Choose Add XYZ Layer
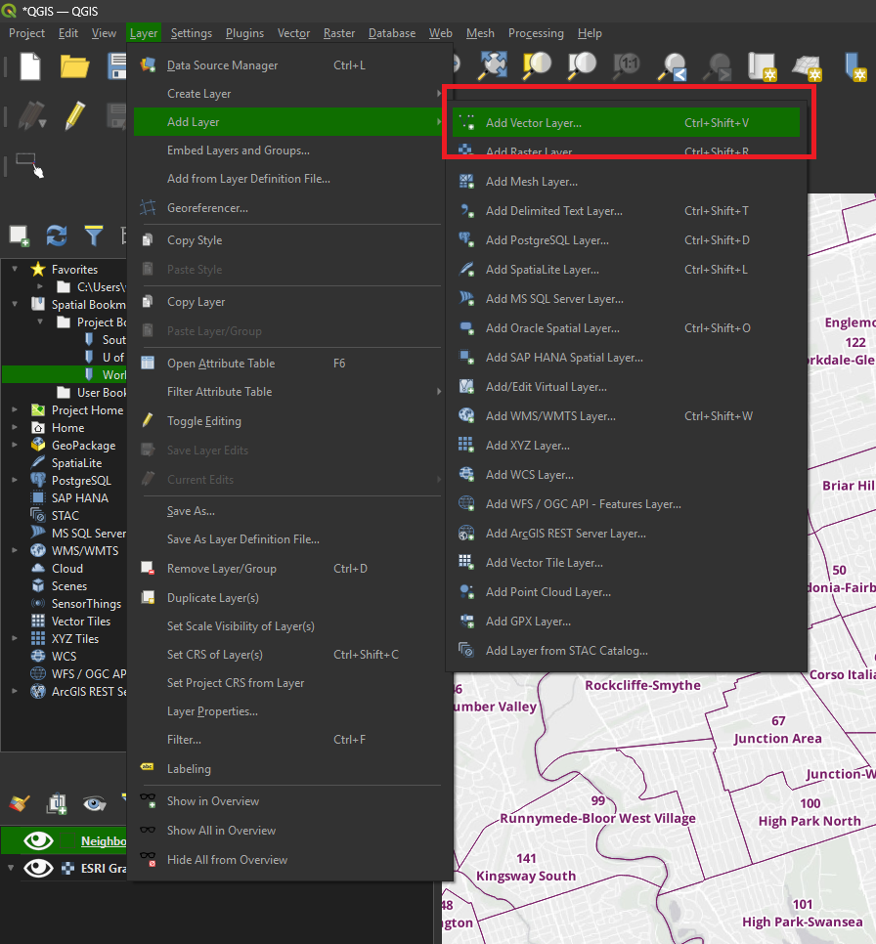 626,446
